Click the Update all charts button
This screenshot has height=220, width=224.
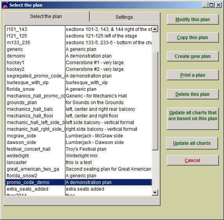coord(192,143)
